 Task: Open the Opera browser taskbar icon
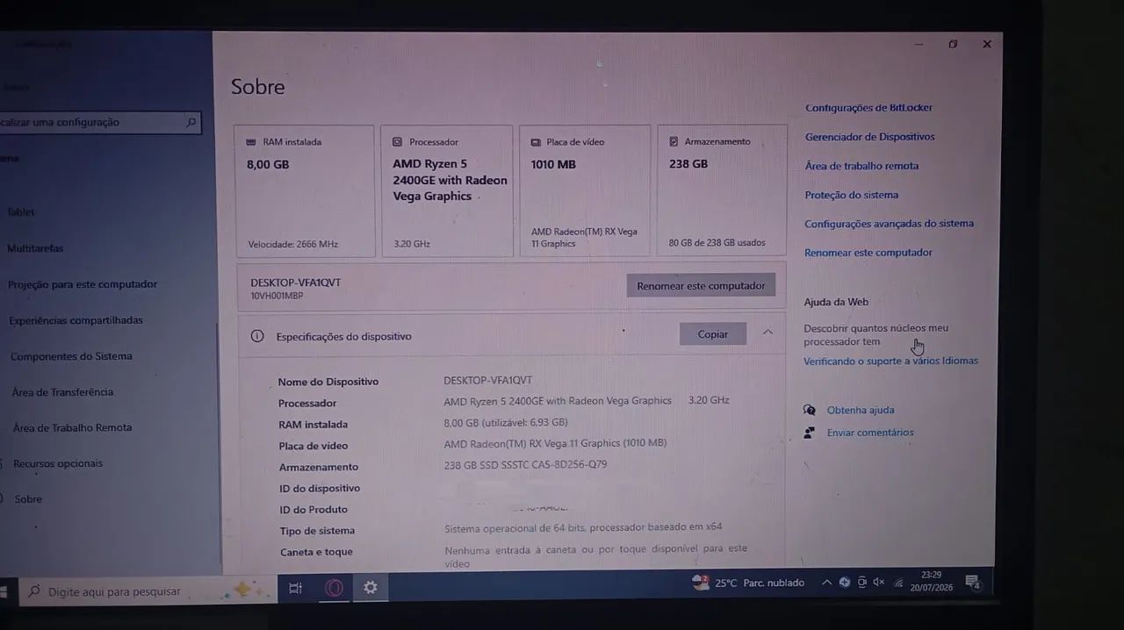(x=334, y=589)
